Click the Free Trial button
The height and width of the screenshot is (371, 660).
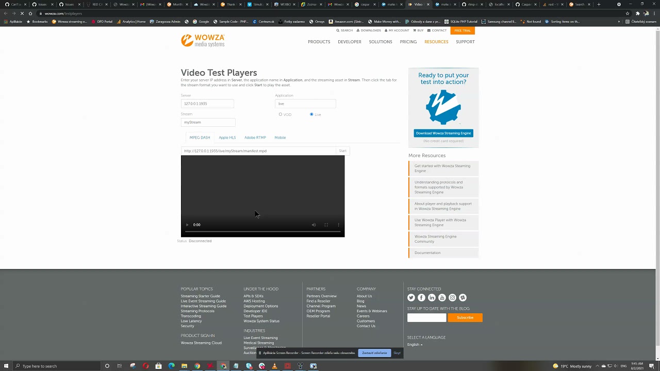pos(463,30)
